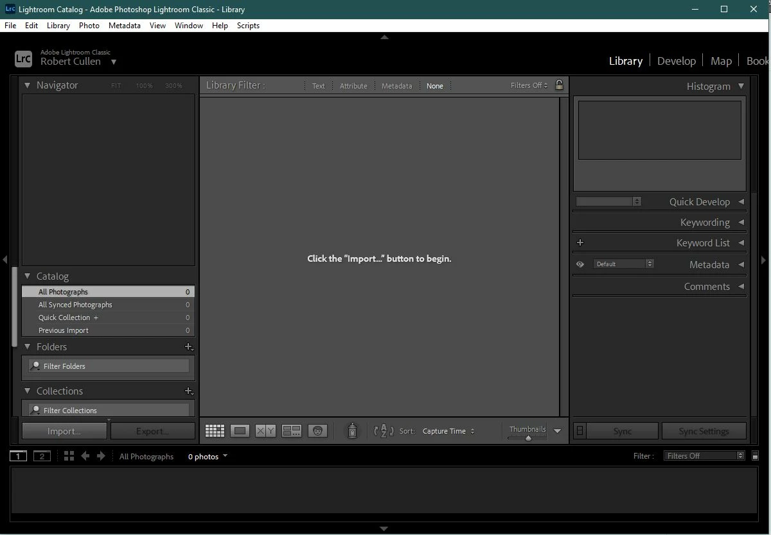Expand the Keywording panel
This screenshot has height=535, width=771.
click(x=741, y=222)
